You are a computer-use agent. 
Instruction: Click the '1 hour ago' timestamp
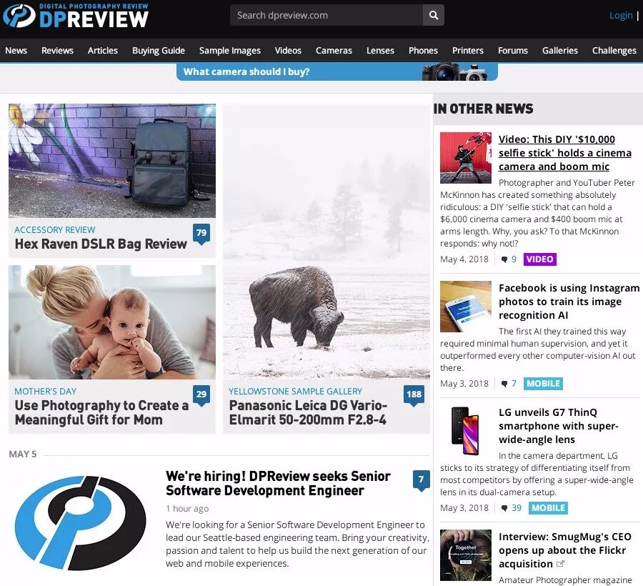[187, 509]
